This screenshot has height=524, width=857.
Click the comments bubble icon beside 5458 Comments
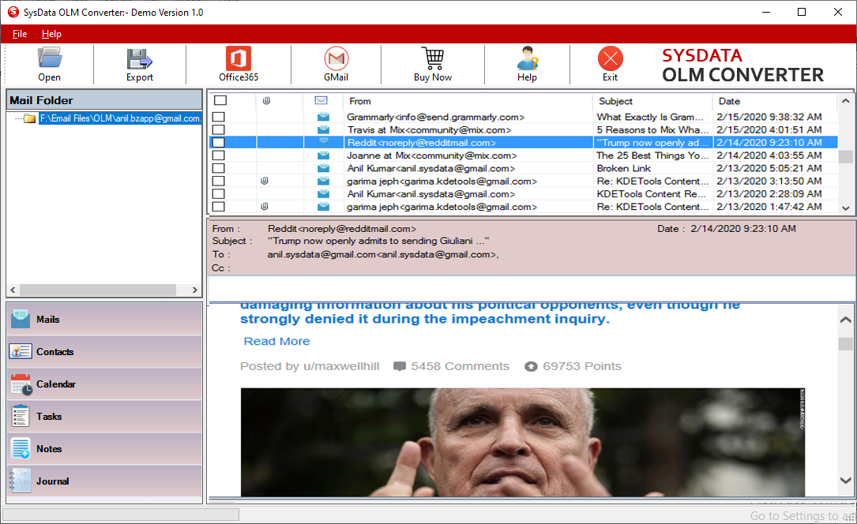(x=400, y=367)
